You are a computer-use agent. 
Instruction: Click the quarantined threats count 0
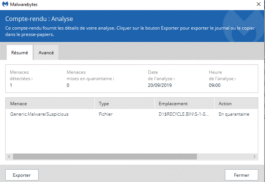coord(68,85)
